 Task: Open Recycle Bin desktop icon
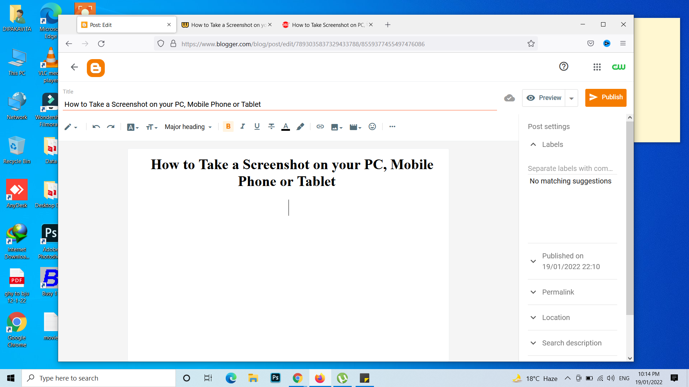coord(17,150)
